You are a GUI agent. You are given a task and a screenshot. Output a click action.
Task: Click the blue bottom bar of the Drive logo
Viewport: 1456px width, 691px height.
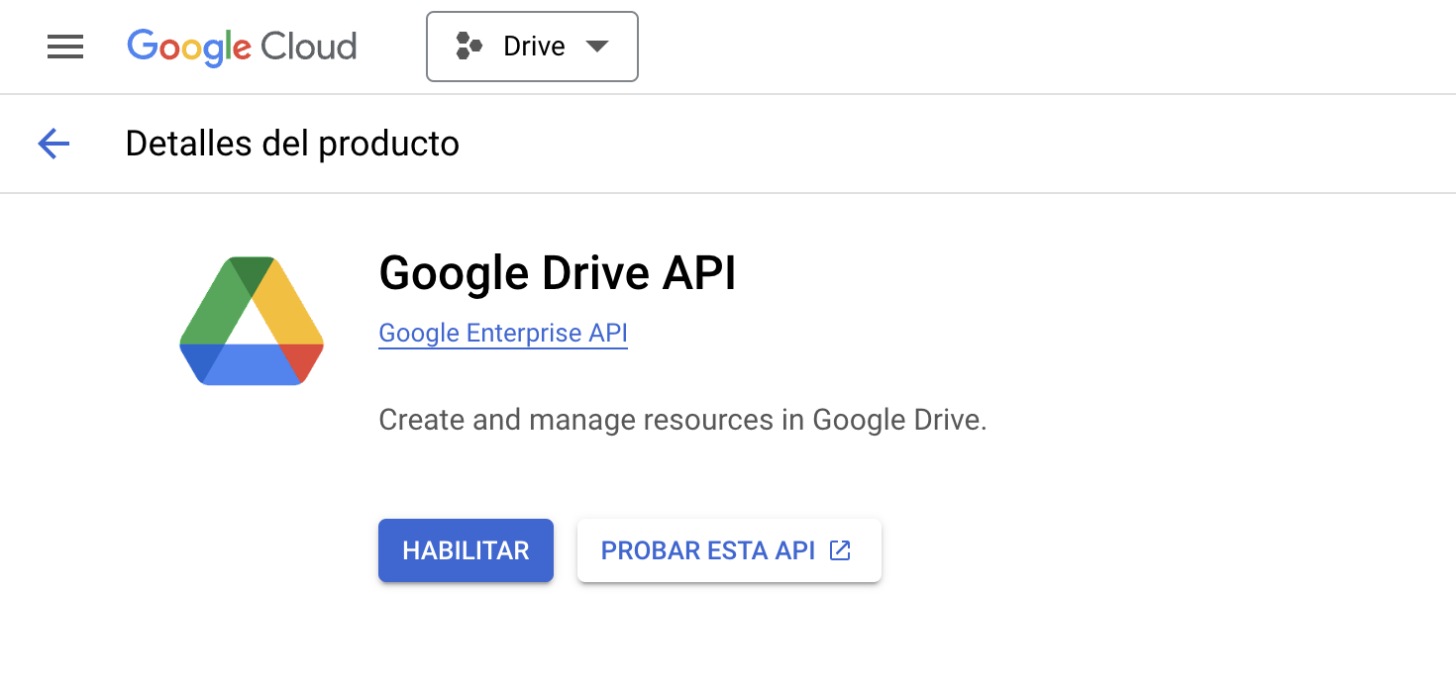pos(252,363)
